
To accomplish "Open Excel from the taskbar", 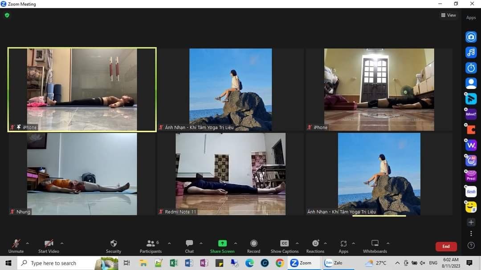I will pos(174,263).
